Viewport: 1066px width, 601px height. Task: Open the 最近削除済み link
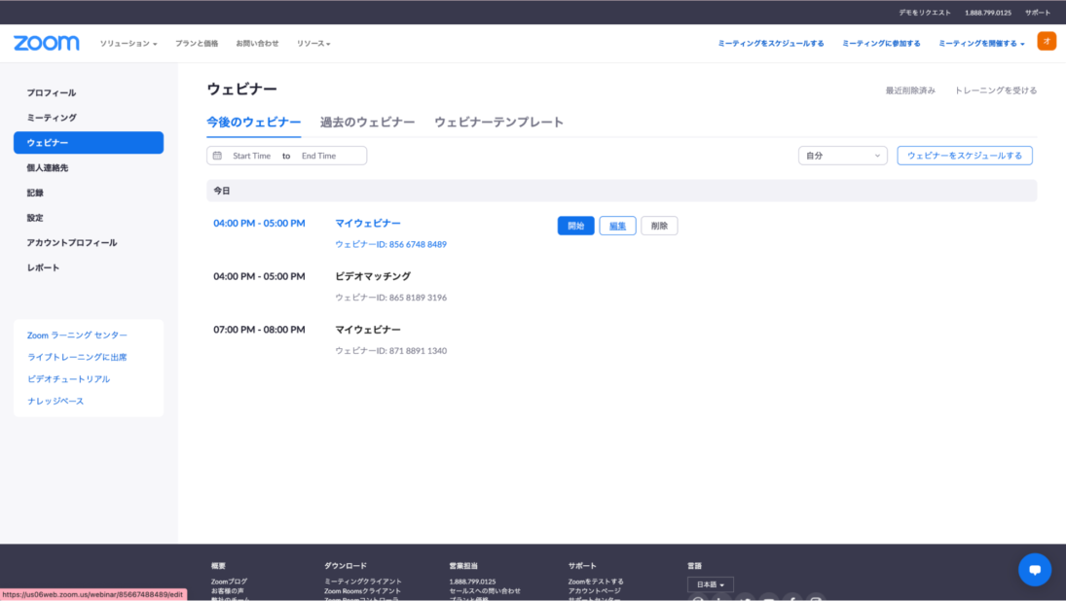[x=910, y=90]
